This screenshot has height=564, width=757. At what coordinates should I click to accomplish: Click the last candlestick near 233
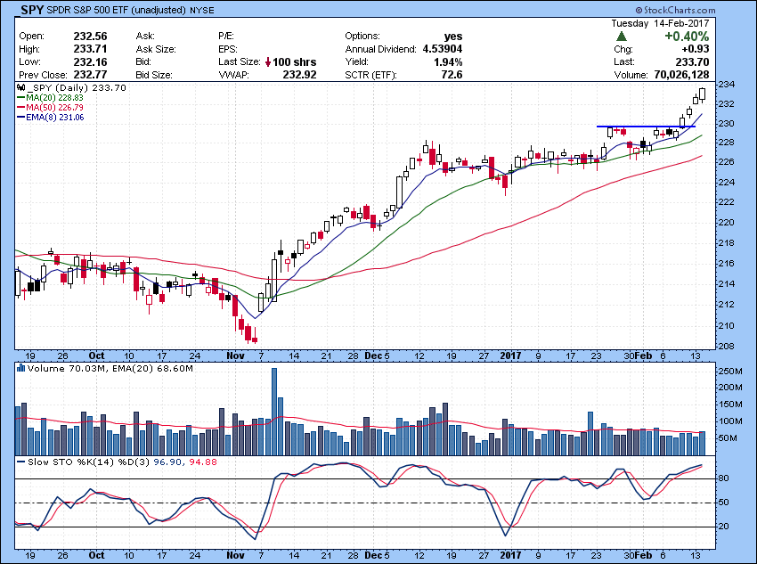(x=702, y=94)
